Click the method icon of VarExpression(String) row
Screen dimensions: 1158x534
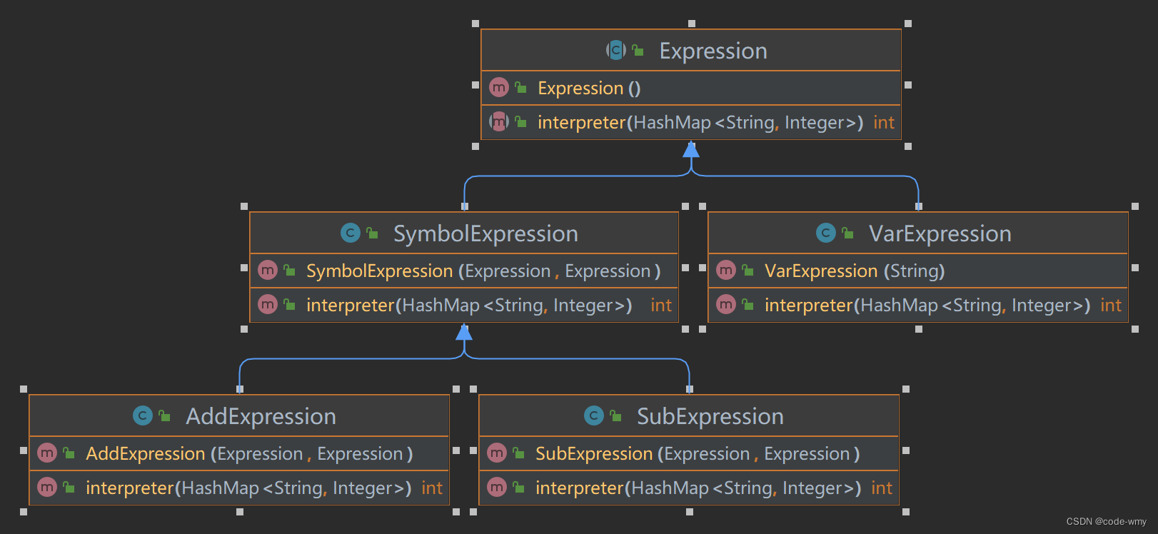click(726, 271)
